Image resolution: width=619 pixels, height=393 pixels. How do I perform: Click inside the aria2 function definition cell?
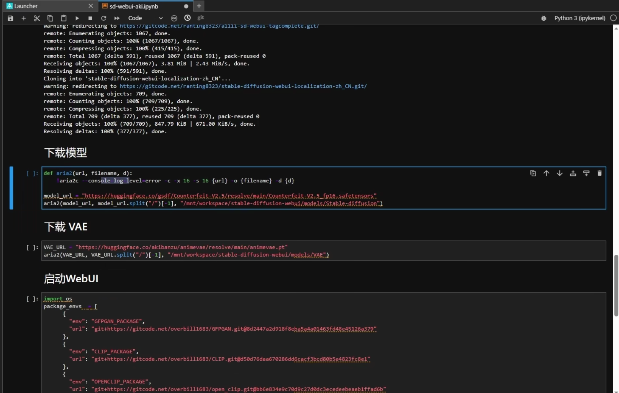point(324,188)
